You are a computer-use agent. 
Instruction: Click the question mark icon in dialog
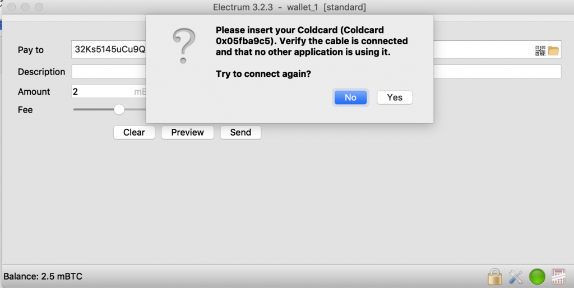coord(184,46)
